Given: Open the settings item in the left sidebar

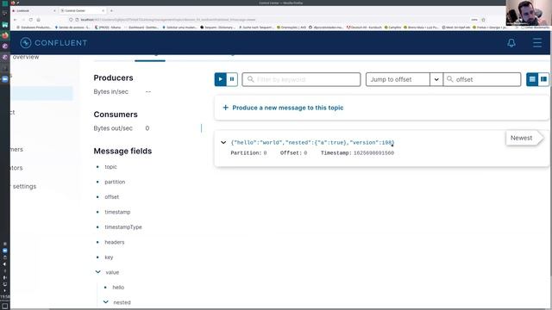Looking at the screenshot, I should 24,186.
